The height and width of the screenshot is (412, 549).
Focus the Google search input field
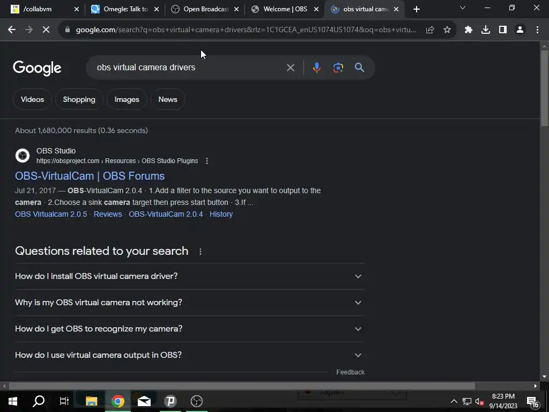tap(189, 68)
